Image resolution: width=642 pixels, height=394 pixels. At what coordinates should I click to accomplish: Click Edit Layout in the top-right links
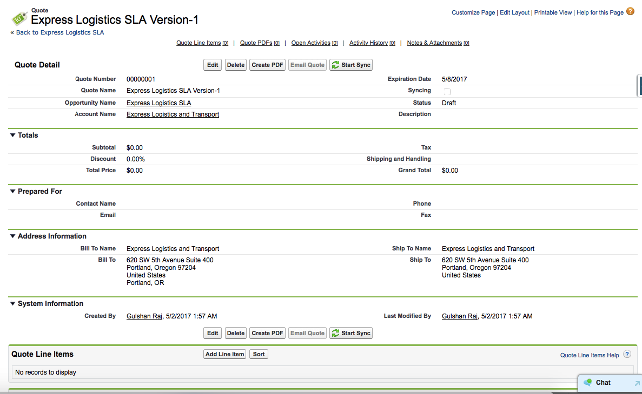point(514,12)
